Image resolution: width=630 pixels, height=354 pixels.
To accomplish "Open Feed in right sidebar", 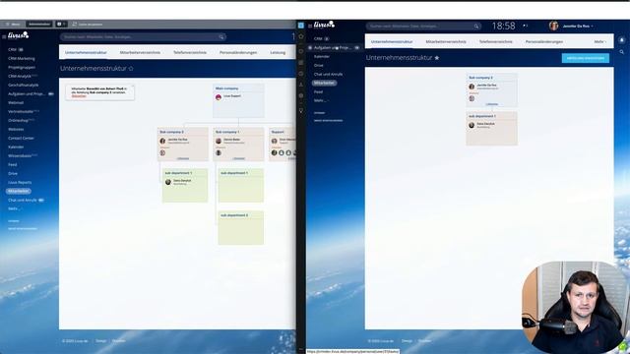I will point(318,91).
